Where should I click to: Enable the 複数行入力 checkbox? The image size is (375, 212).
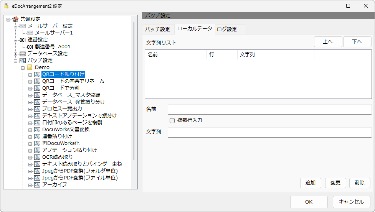[172, 120]
